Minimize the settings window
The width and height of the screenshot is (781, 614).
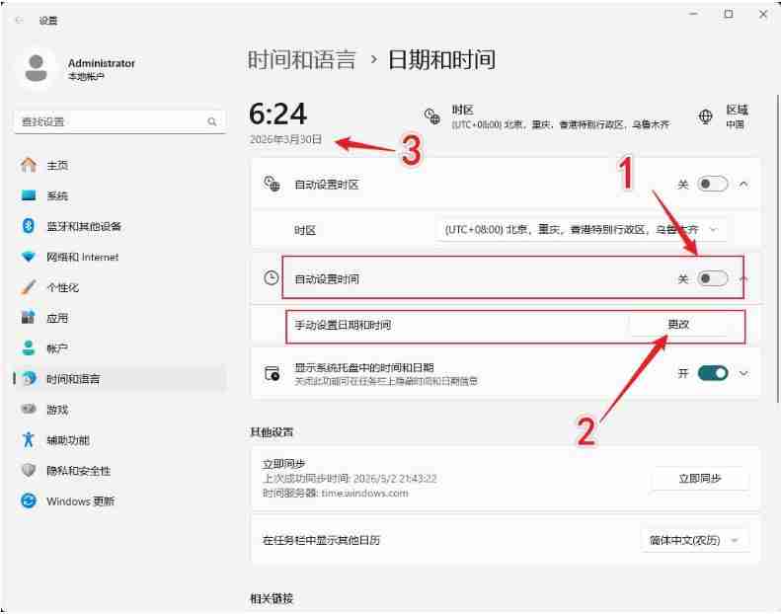693,14
